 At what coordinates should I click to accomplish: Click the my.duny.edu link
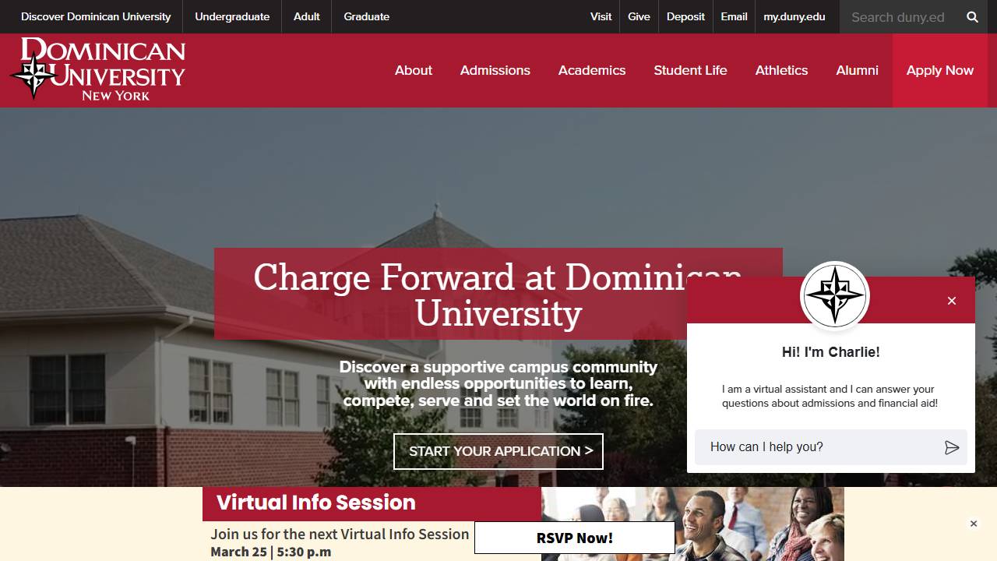coord(794,16)
